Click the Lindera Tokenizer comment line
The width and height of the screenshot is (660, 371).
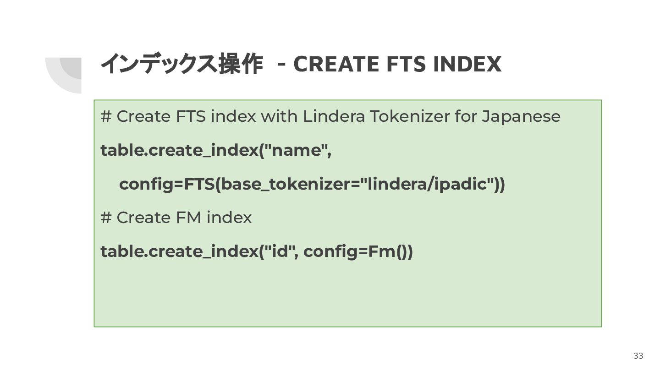tap(330, 117)
